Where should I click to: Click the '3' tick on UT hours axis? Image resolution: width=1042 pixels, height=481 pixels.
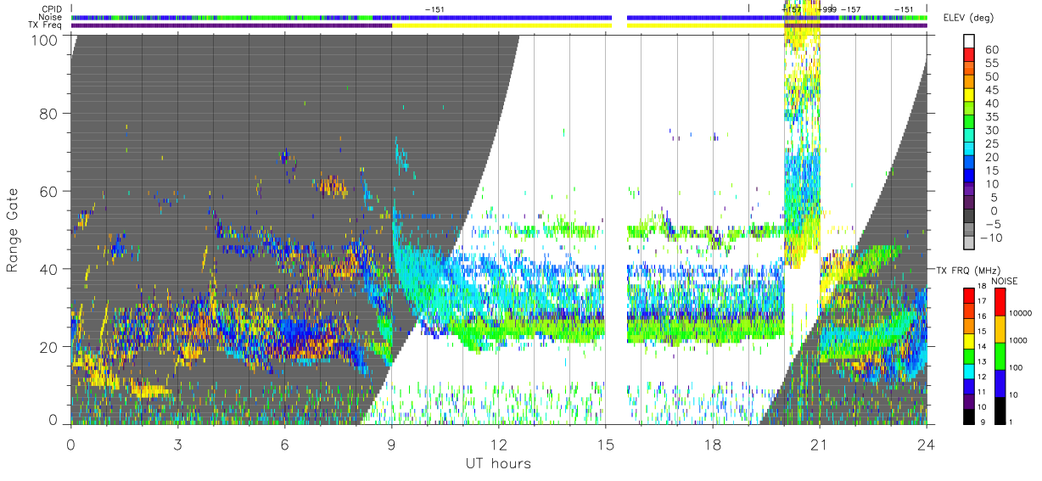177,445
